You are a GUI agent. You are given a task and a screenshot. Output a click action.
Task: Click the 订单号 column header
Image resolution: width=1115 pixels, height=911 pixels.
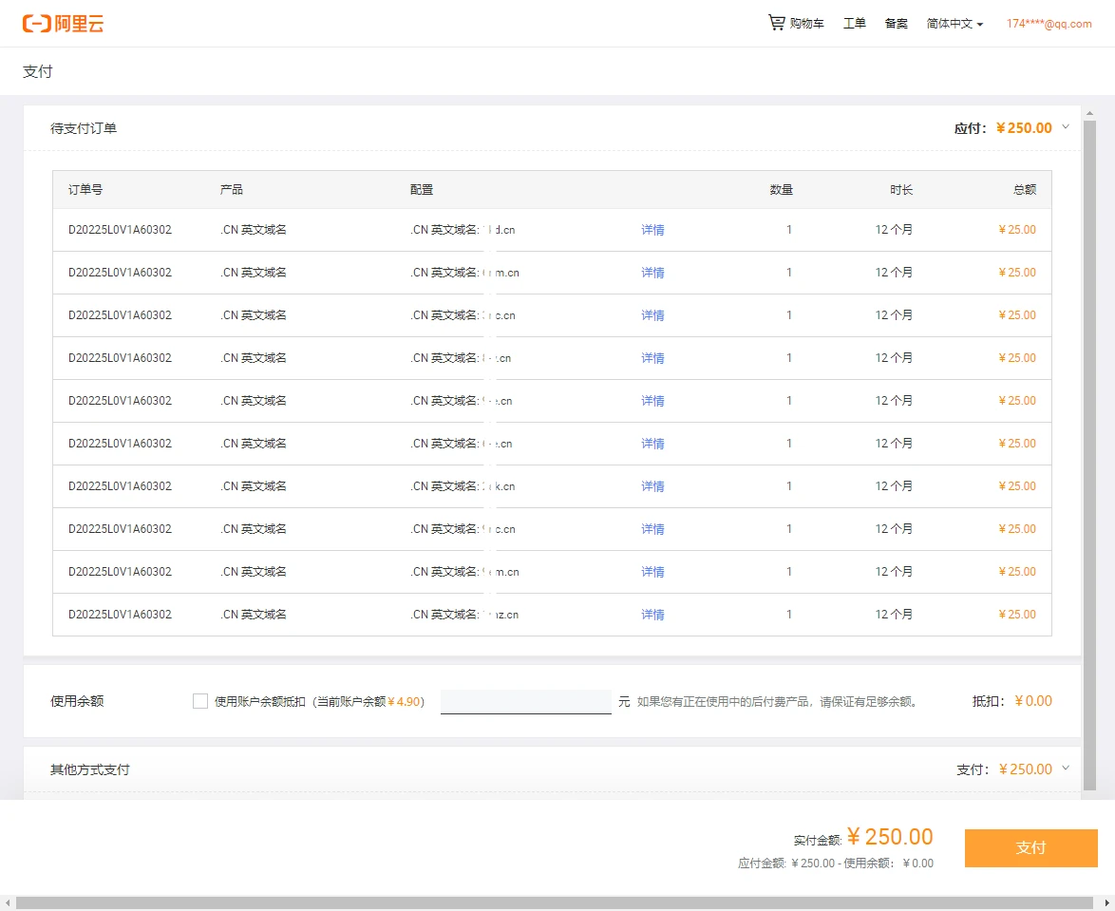click(85, 190)
